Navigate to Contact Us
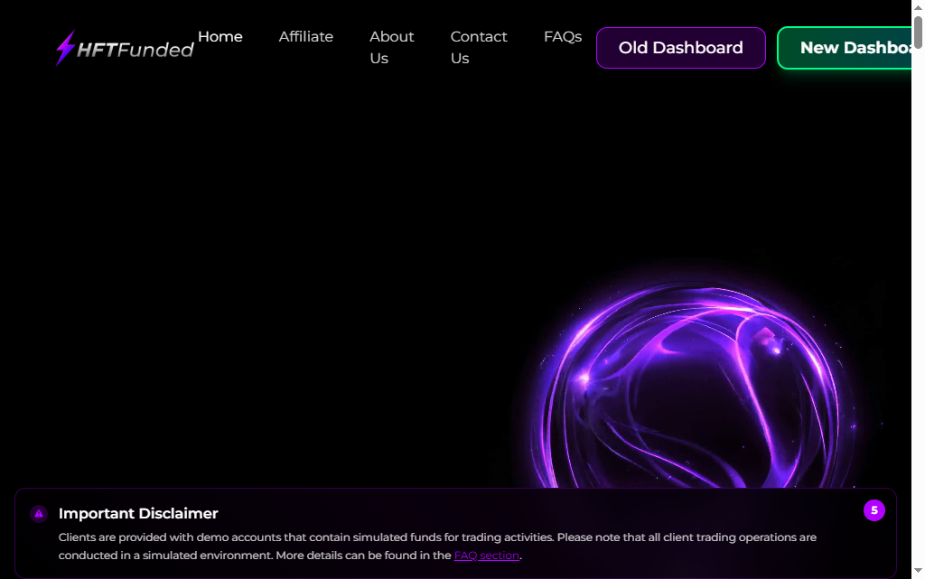Image resolution: width=925 pixels, height=579 pixels. 478,47
